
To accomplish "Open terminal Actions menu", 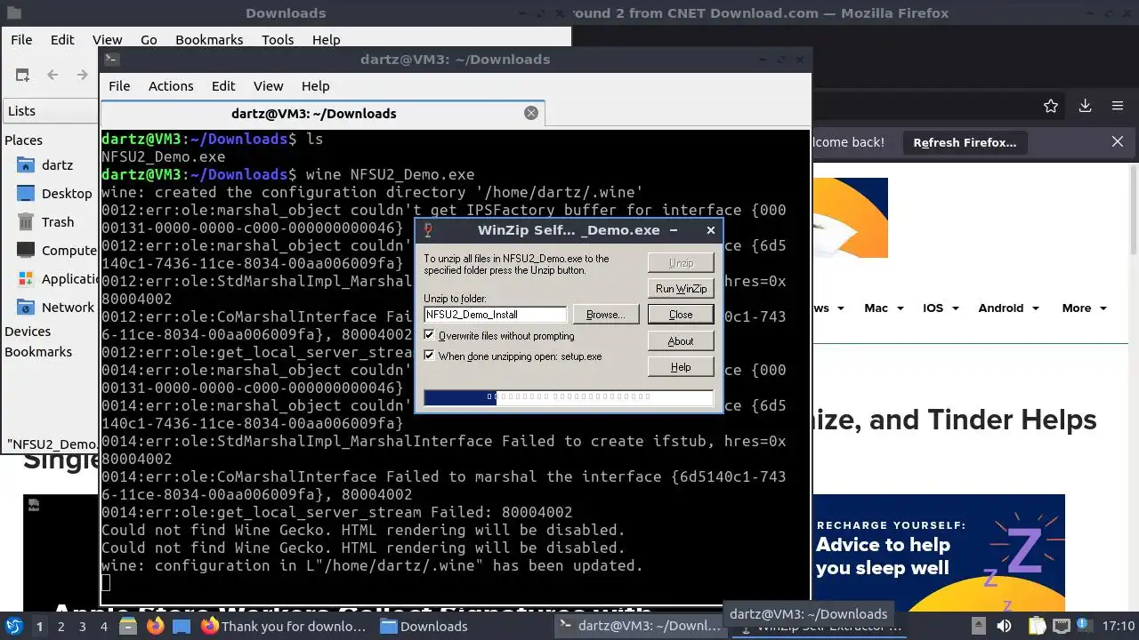I will [x=171, y=86].
